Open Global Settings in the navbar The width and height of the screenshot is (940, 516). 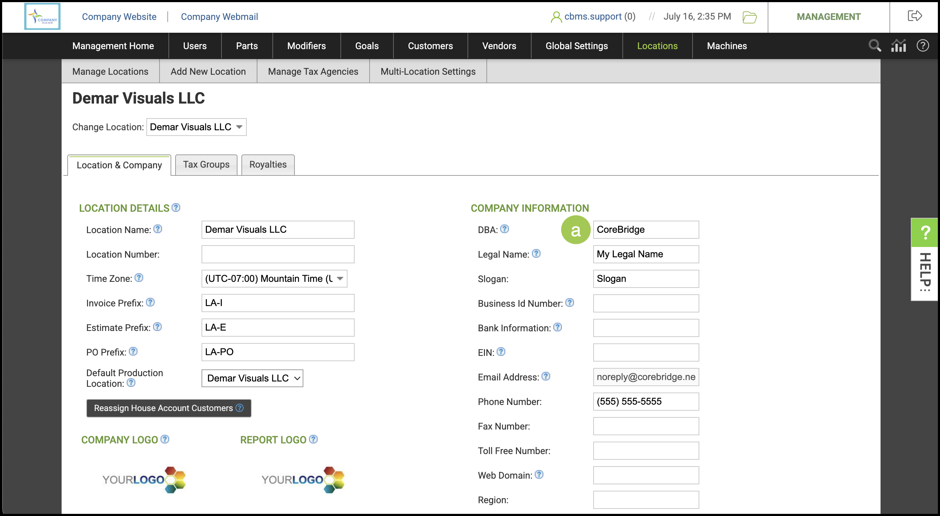coord(576,46)
